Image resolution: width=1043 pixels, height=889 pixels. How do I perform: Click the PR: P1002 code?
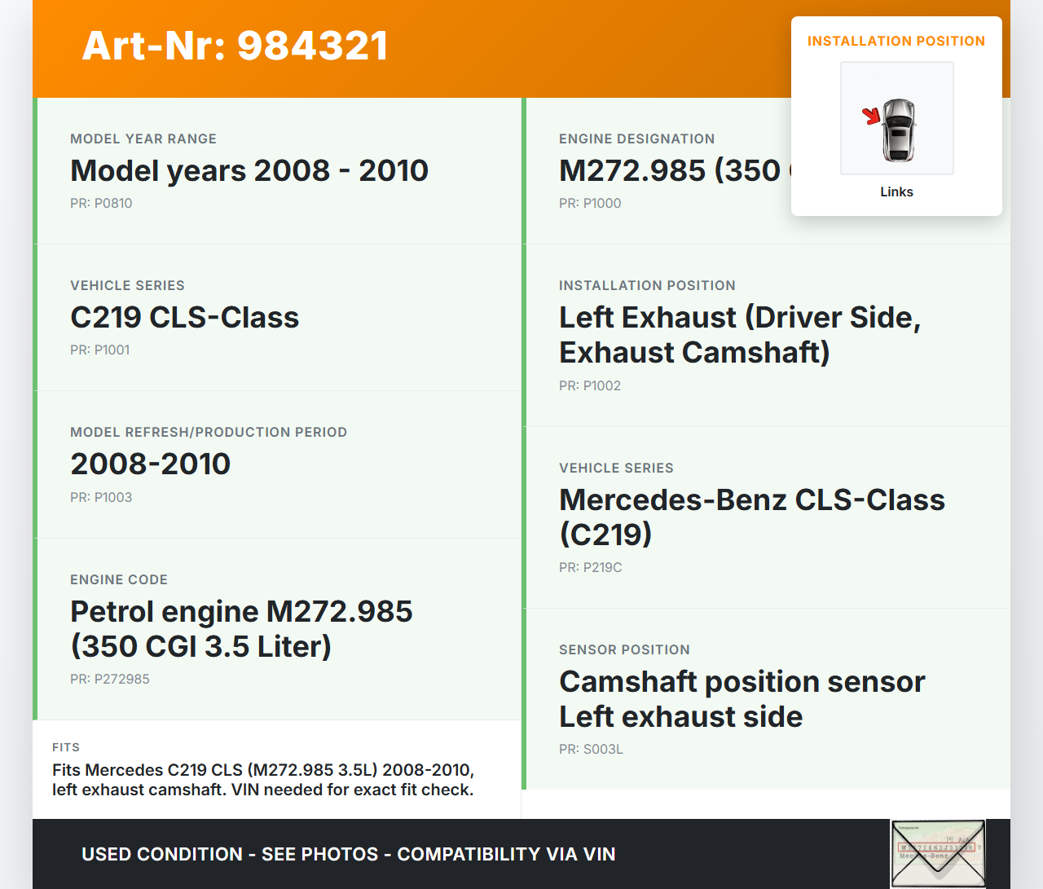590,385
